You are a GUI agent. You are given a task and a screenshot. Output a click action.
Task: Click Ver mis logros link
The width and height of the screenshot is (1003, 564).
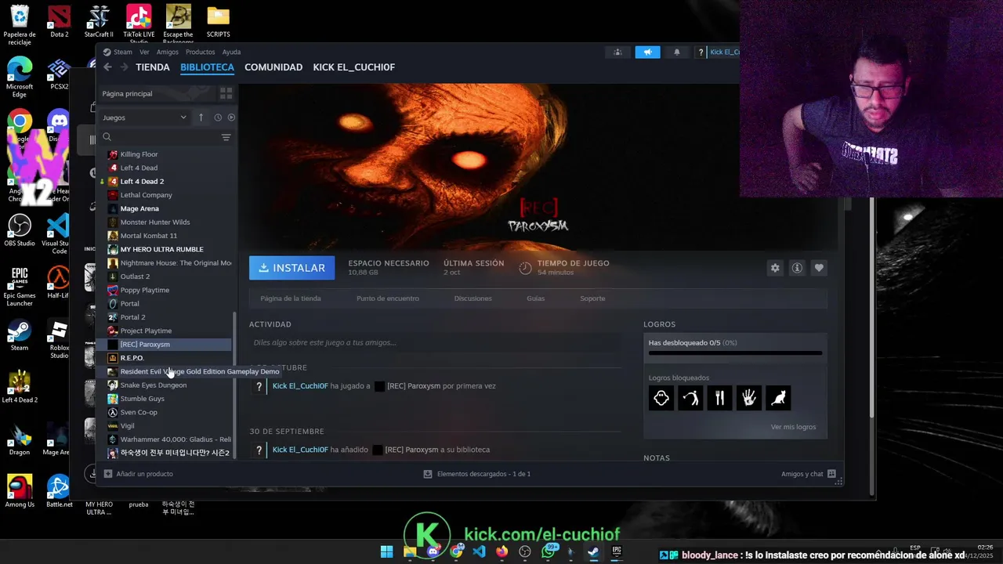tap(793, 427)
